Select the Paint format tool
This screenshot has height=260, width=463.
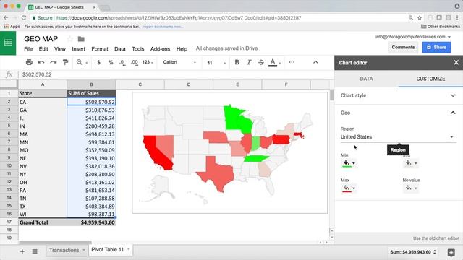(65, 62)
